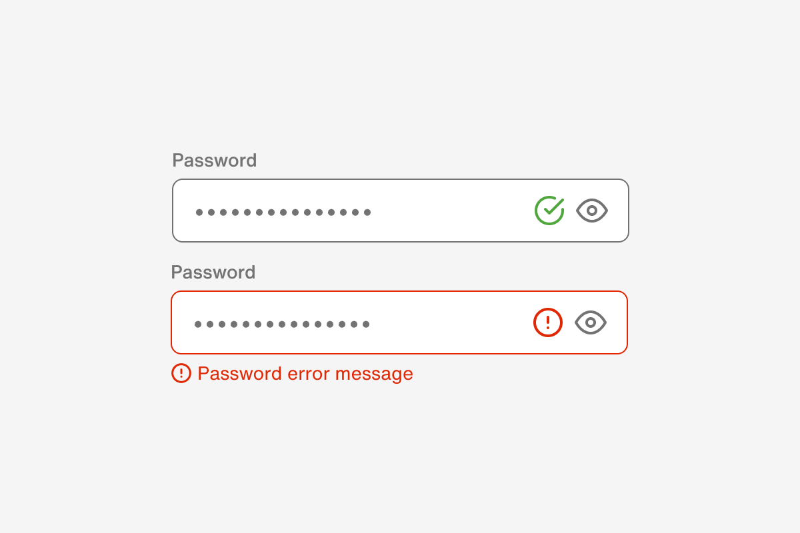The height and width of the screenshot is (533, 800).
Task: Select the eye icon in the valid password field
Action: pos(591,211)
